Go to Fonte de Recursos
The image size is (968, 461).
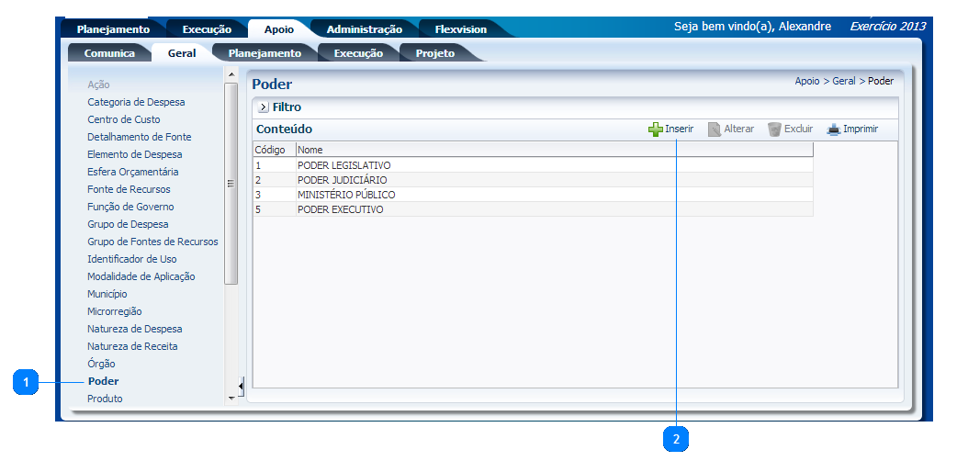(129, 189)
